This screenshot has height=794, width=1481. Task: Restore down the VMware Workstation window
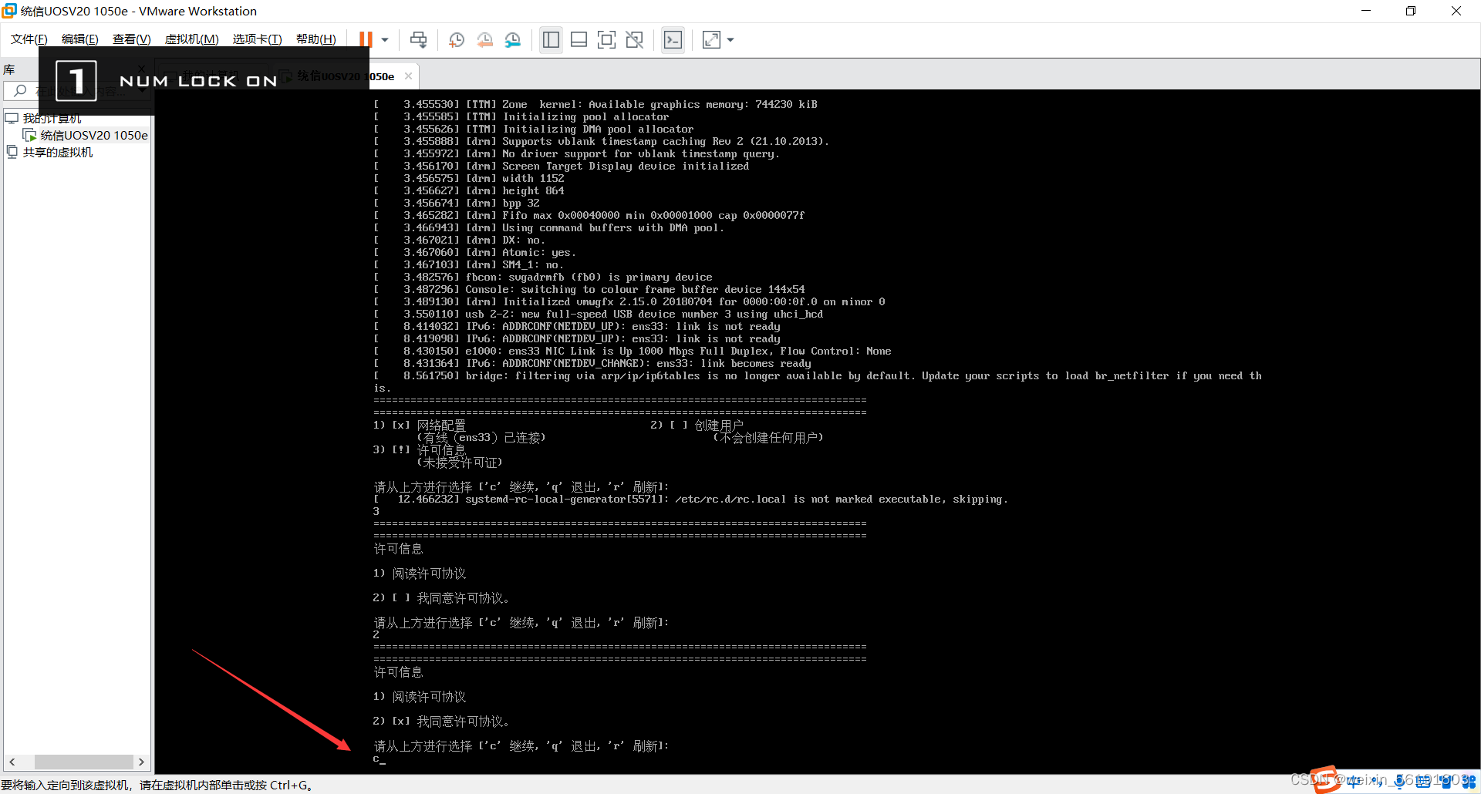[x=1411, y=11]
